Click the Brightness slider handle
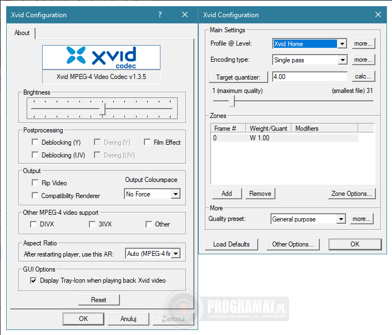This screenshot has width=392, height=335. click(x=102, y=109)
